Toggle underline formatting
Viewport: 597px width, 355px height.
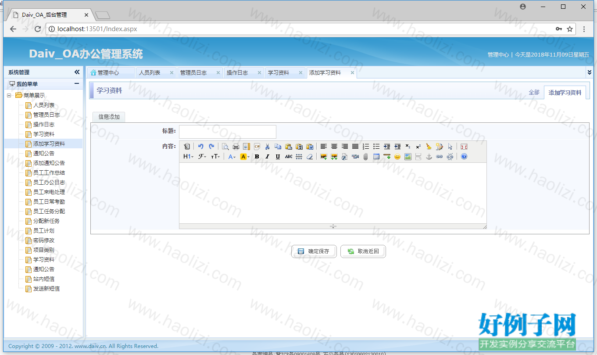(x=278, y=157)
